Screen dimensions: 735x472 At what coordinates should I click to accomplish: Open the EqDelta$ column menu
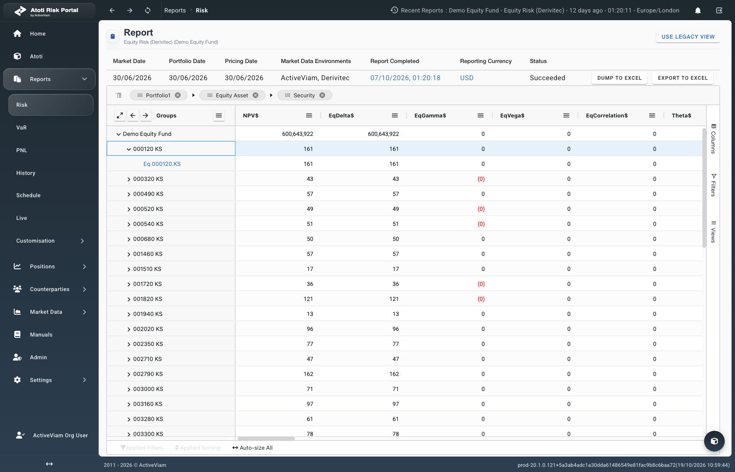pos(395,115)
